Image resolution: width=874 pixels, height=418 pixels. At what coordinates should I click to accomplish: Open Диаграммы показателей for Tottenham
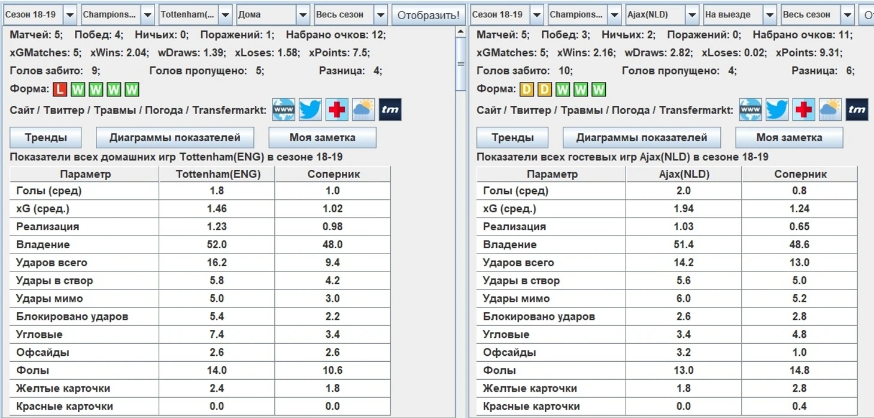tap(175, 138)
